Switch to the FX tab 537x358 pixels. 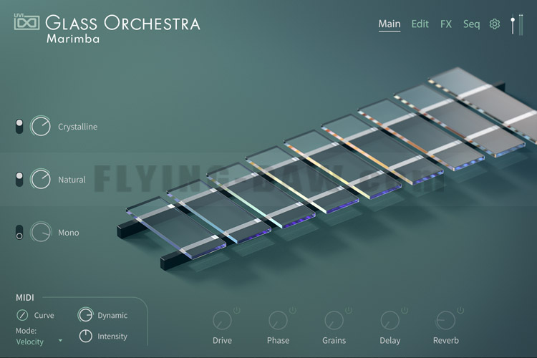click(x=446, y=24)
